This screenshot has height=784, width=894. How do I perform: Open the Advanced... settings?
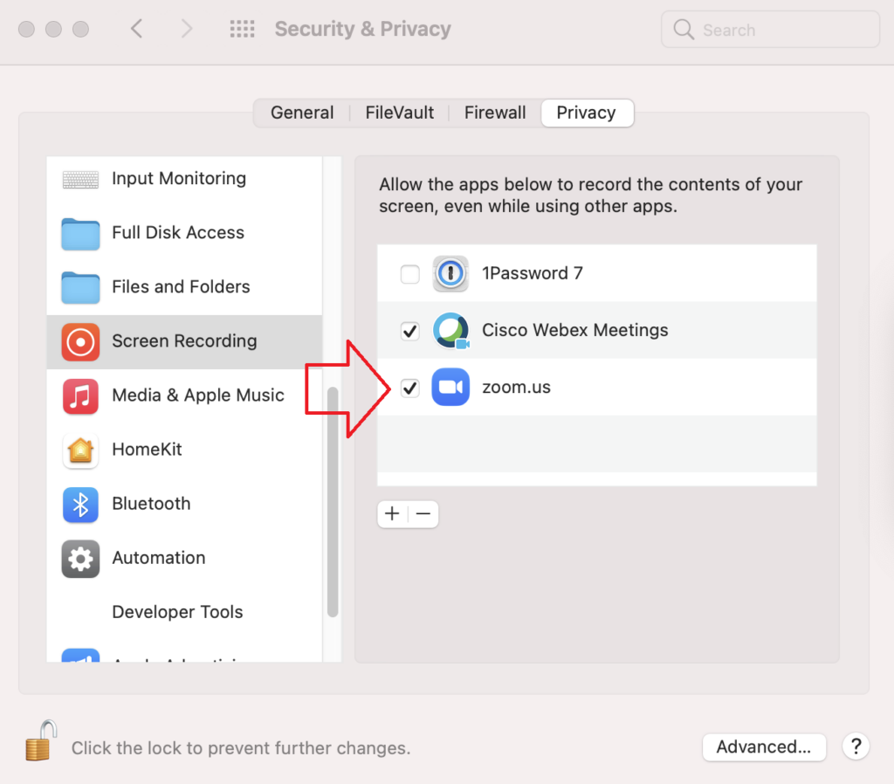coord(764,747)
